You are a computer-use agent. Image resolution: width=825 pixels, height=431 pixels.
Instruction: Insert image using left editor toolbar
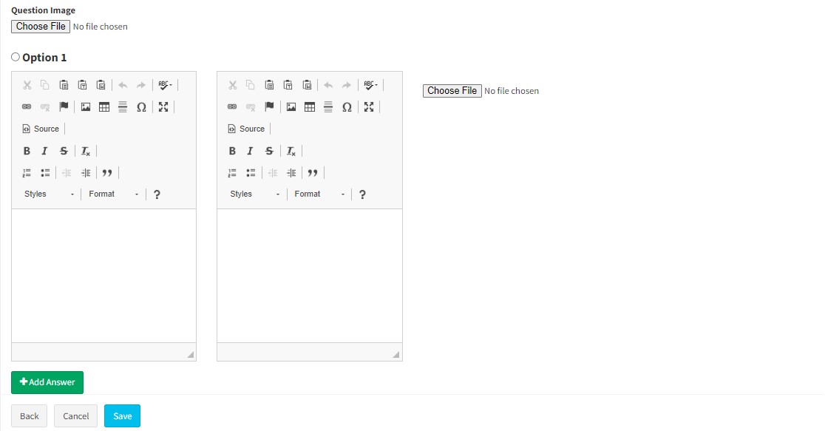(x=86, y=107)
